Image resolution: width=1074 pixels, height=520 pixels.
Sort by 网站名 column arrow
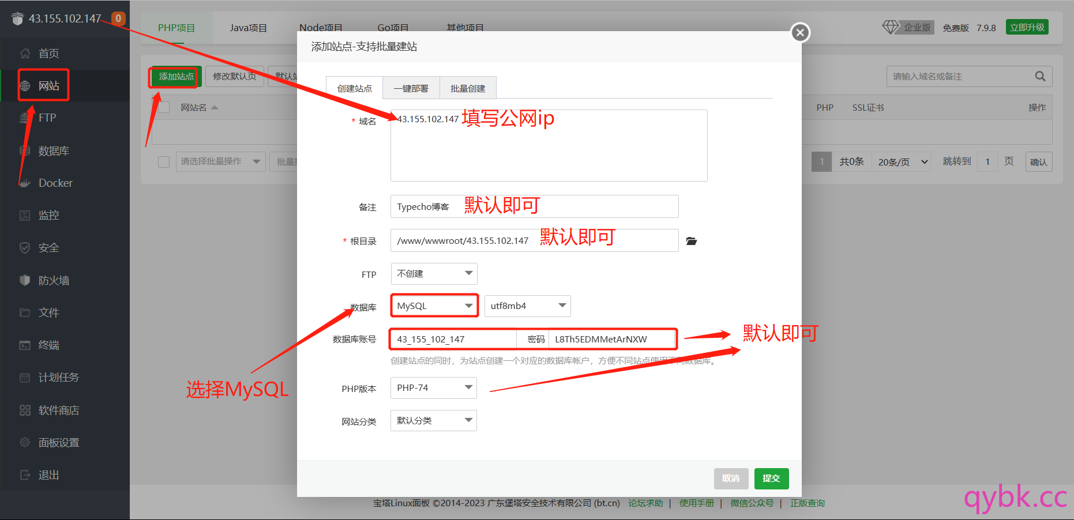(215, 108)
